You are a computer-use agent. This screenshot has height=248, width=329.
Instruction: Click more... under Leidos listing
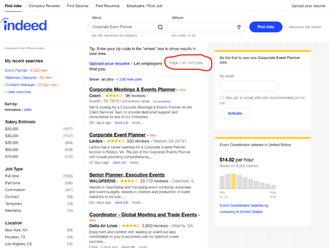pos(135,163)
